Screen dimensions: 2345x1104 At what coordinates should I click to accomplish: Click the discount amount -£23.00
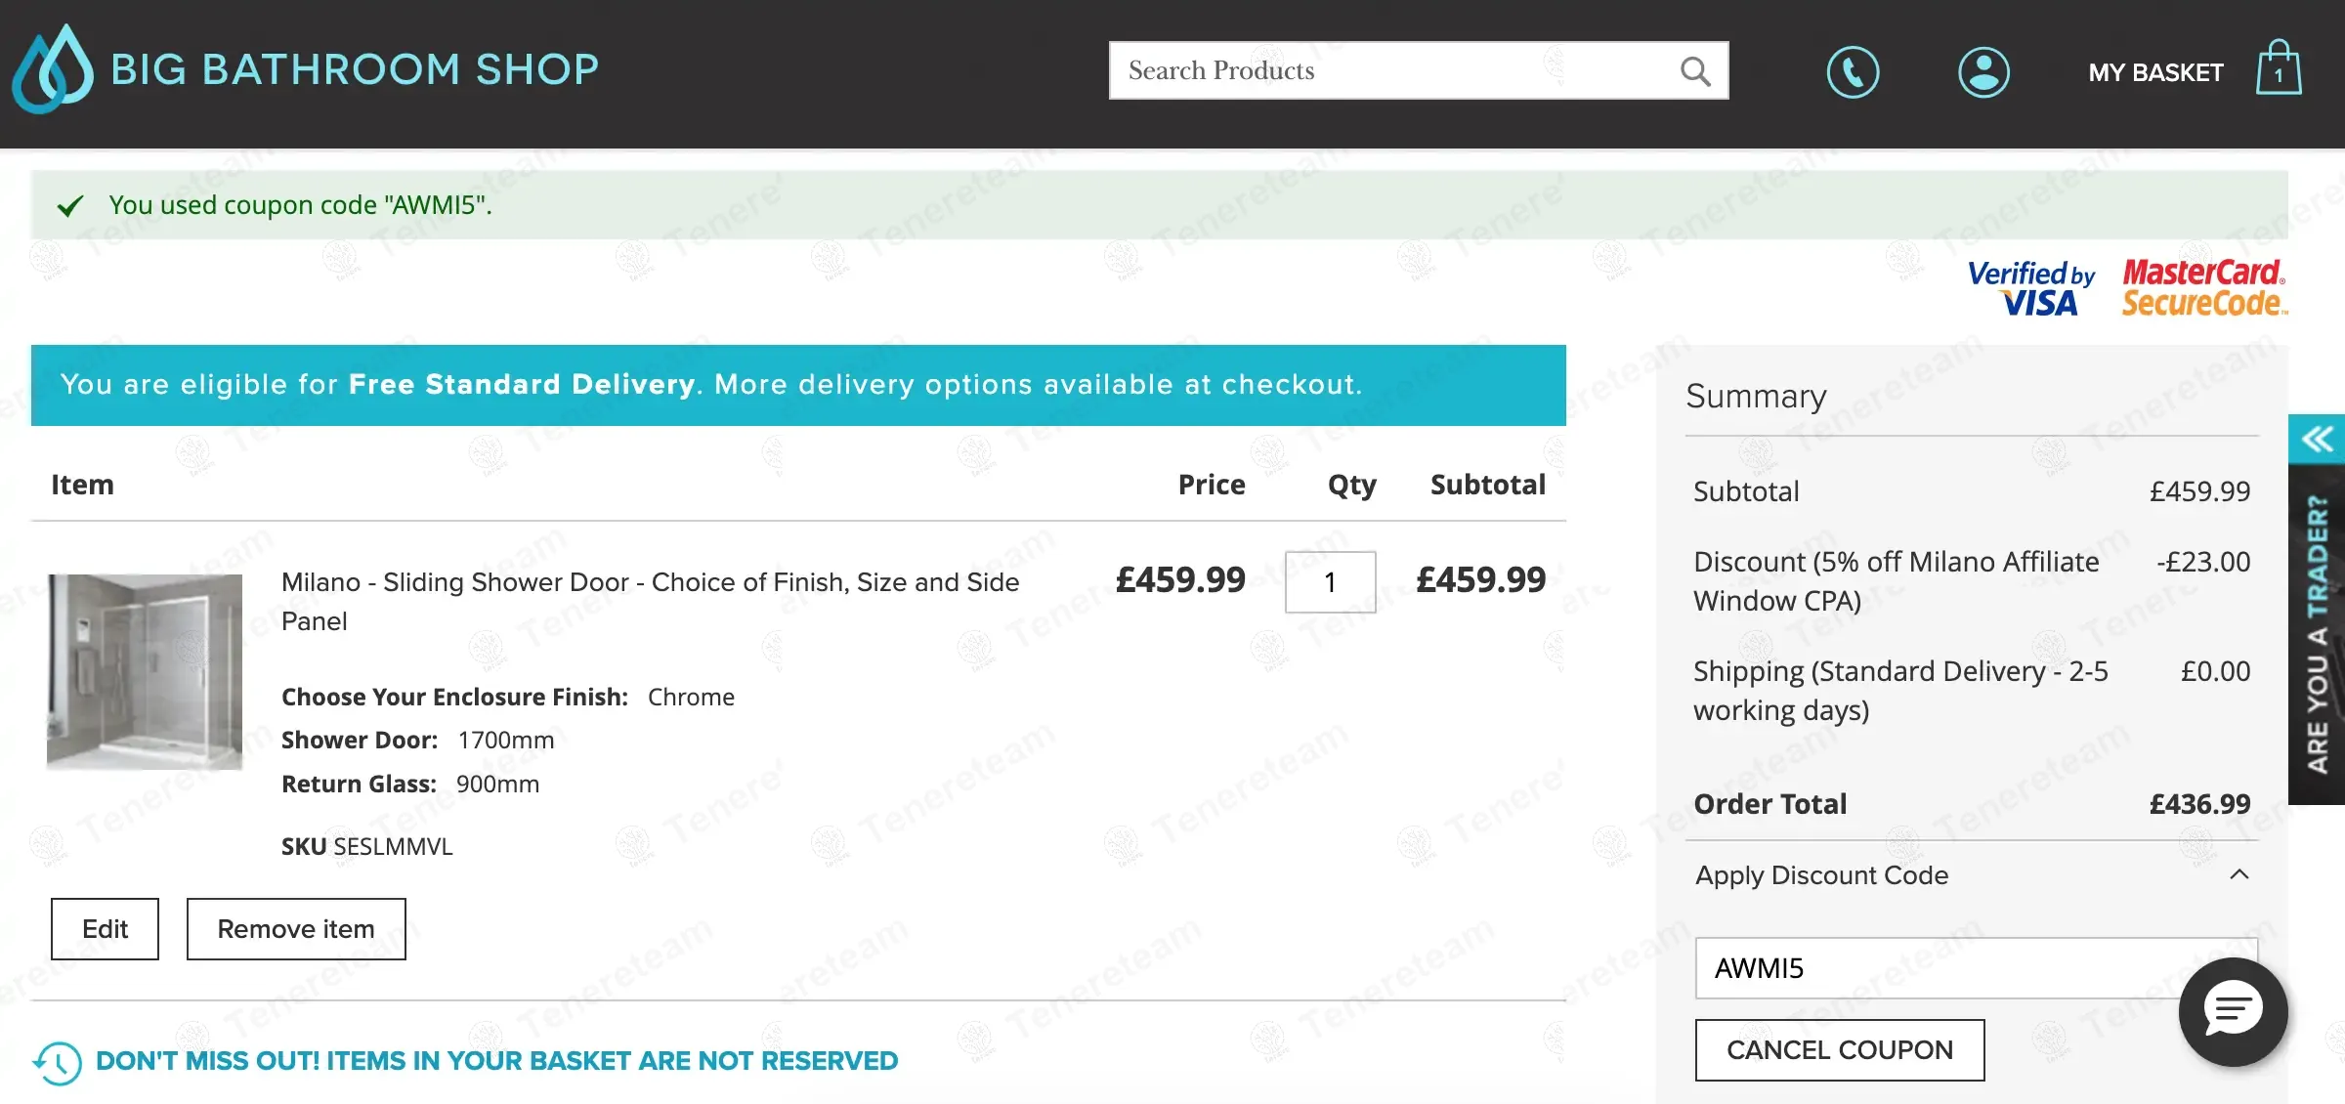click(2203, 562)
